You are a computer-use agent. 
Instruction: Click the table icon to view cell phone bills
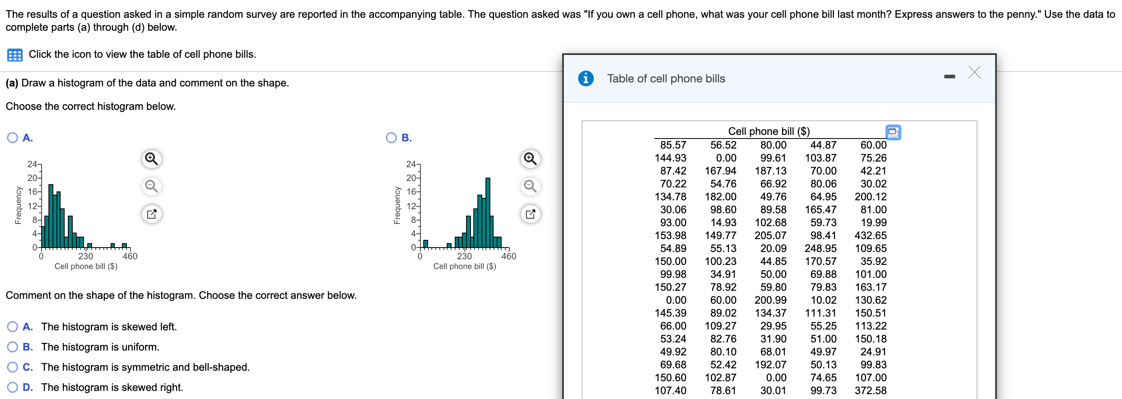tap(15, 55)
